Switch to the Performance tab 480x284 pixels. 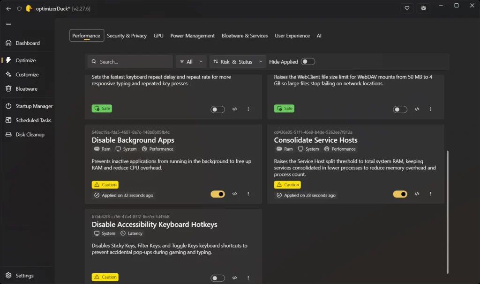point(86,36)
